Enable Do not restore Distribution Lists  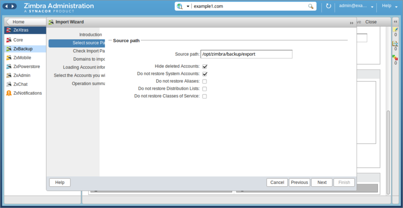pyautogui.click(x=205, y=89)
